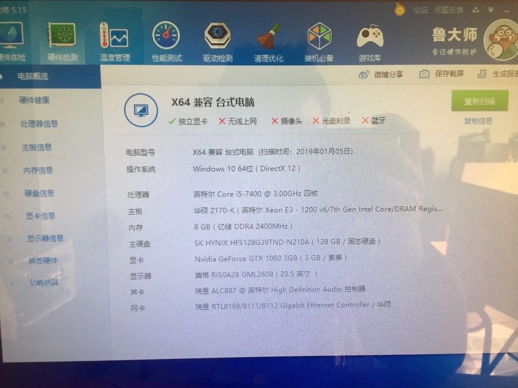Click the 显示器 row label
518x388 pixels.
[x=140, y=276]
